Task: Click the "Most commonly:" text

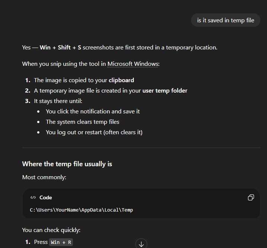Action: [x=44, y=177]
